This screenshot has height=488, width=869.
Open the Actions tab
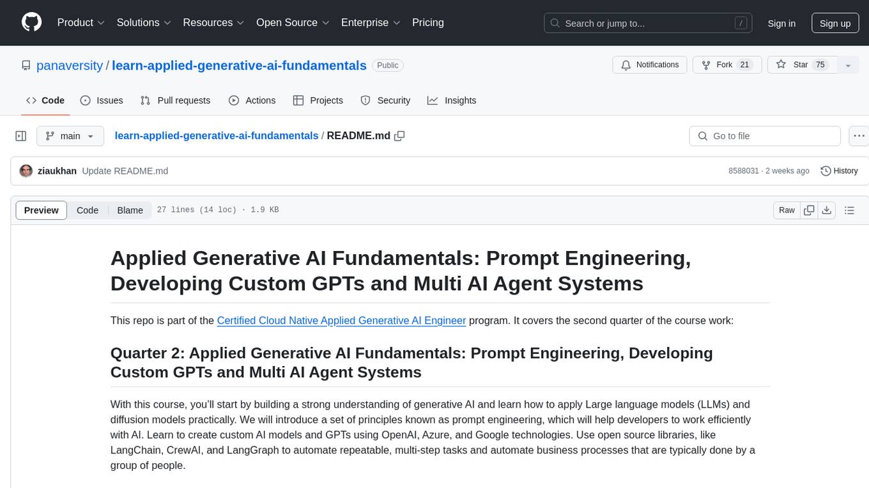[252, 100]
